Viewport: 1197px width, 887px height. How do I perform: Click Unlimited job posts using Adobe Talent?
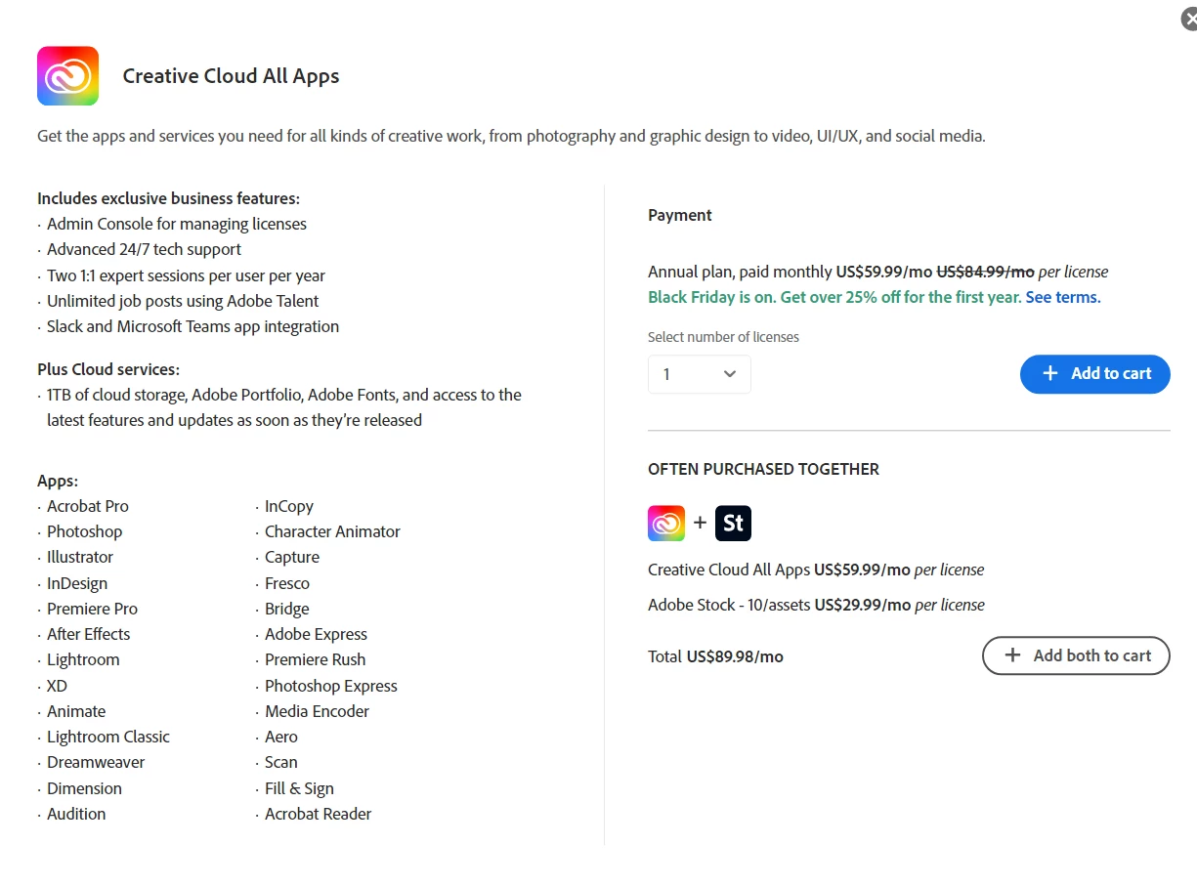(183, 301)
